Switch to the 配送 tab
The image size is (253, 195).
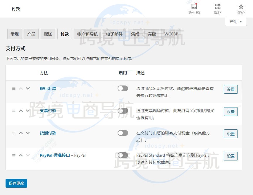[x=48, y=34]
